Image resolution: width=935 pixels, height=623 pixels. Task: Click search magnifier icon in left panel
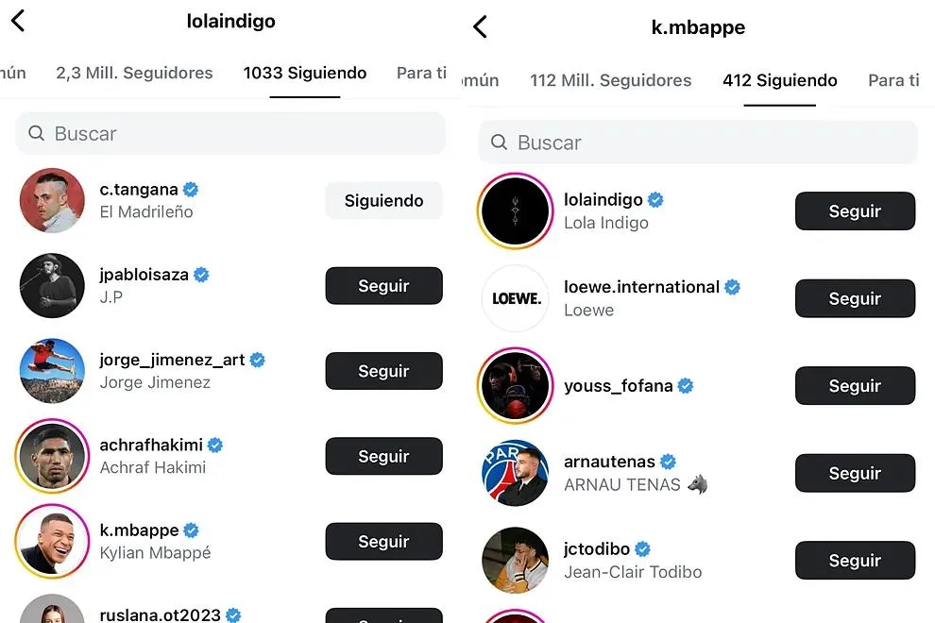[x=37, y=134]
